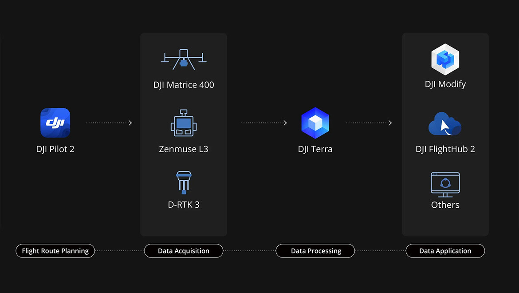Screen dimensions: 519x293
Task: Choose the Data Processing stage label
Action: click(x=315, y=251)
